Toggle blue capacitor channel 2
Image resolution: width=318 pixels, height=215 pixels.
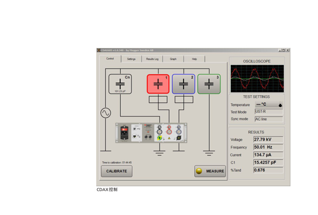coord(184,84)
